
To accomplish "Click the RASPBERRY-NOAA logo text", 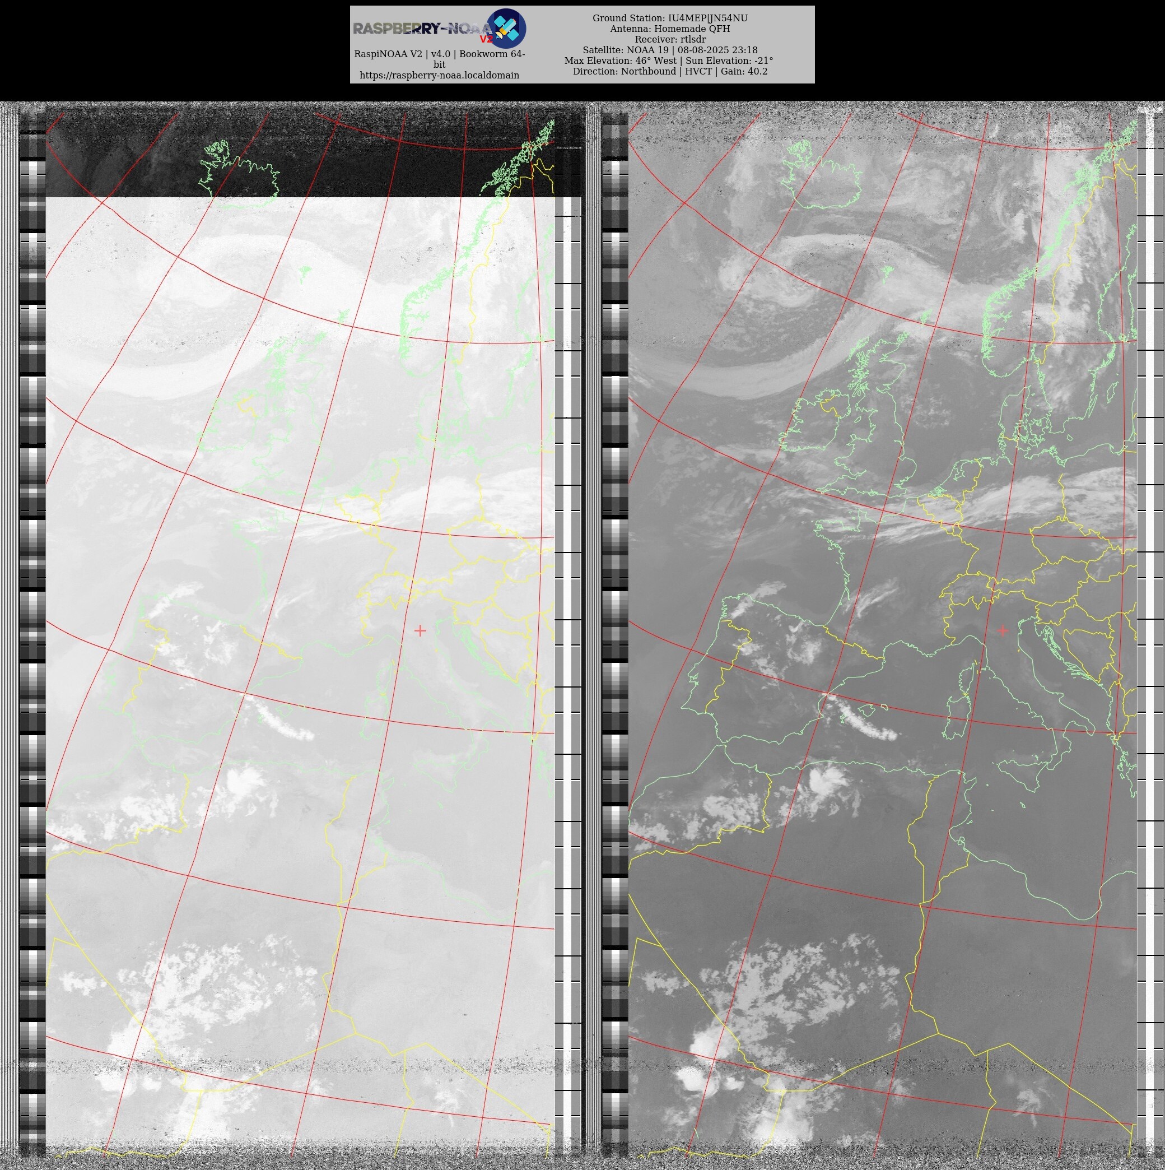I will [x=423, y=29].
